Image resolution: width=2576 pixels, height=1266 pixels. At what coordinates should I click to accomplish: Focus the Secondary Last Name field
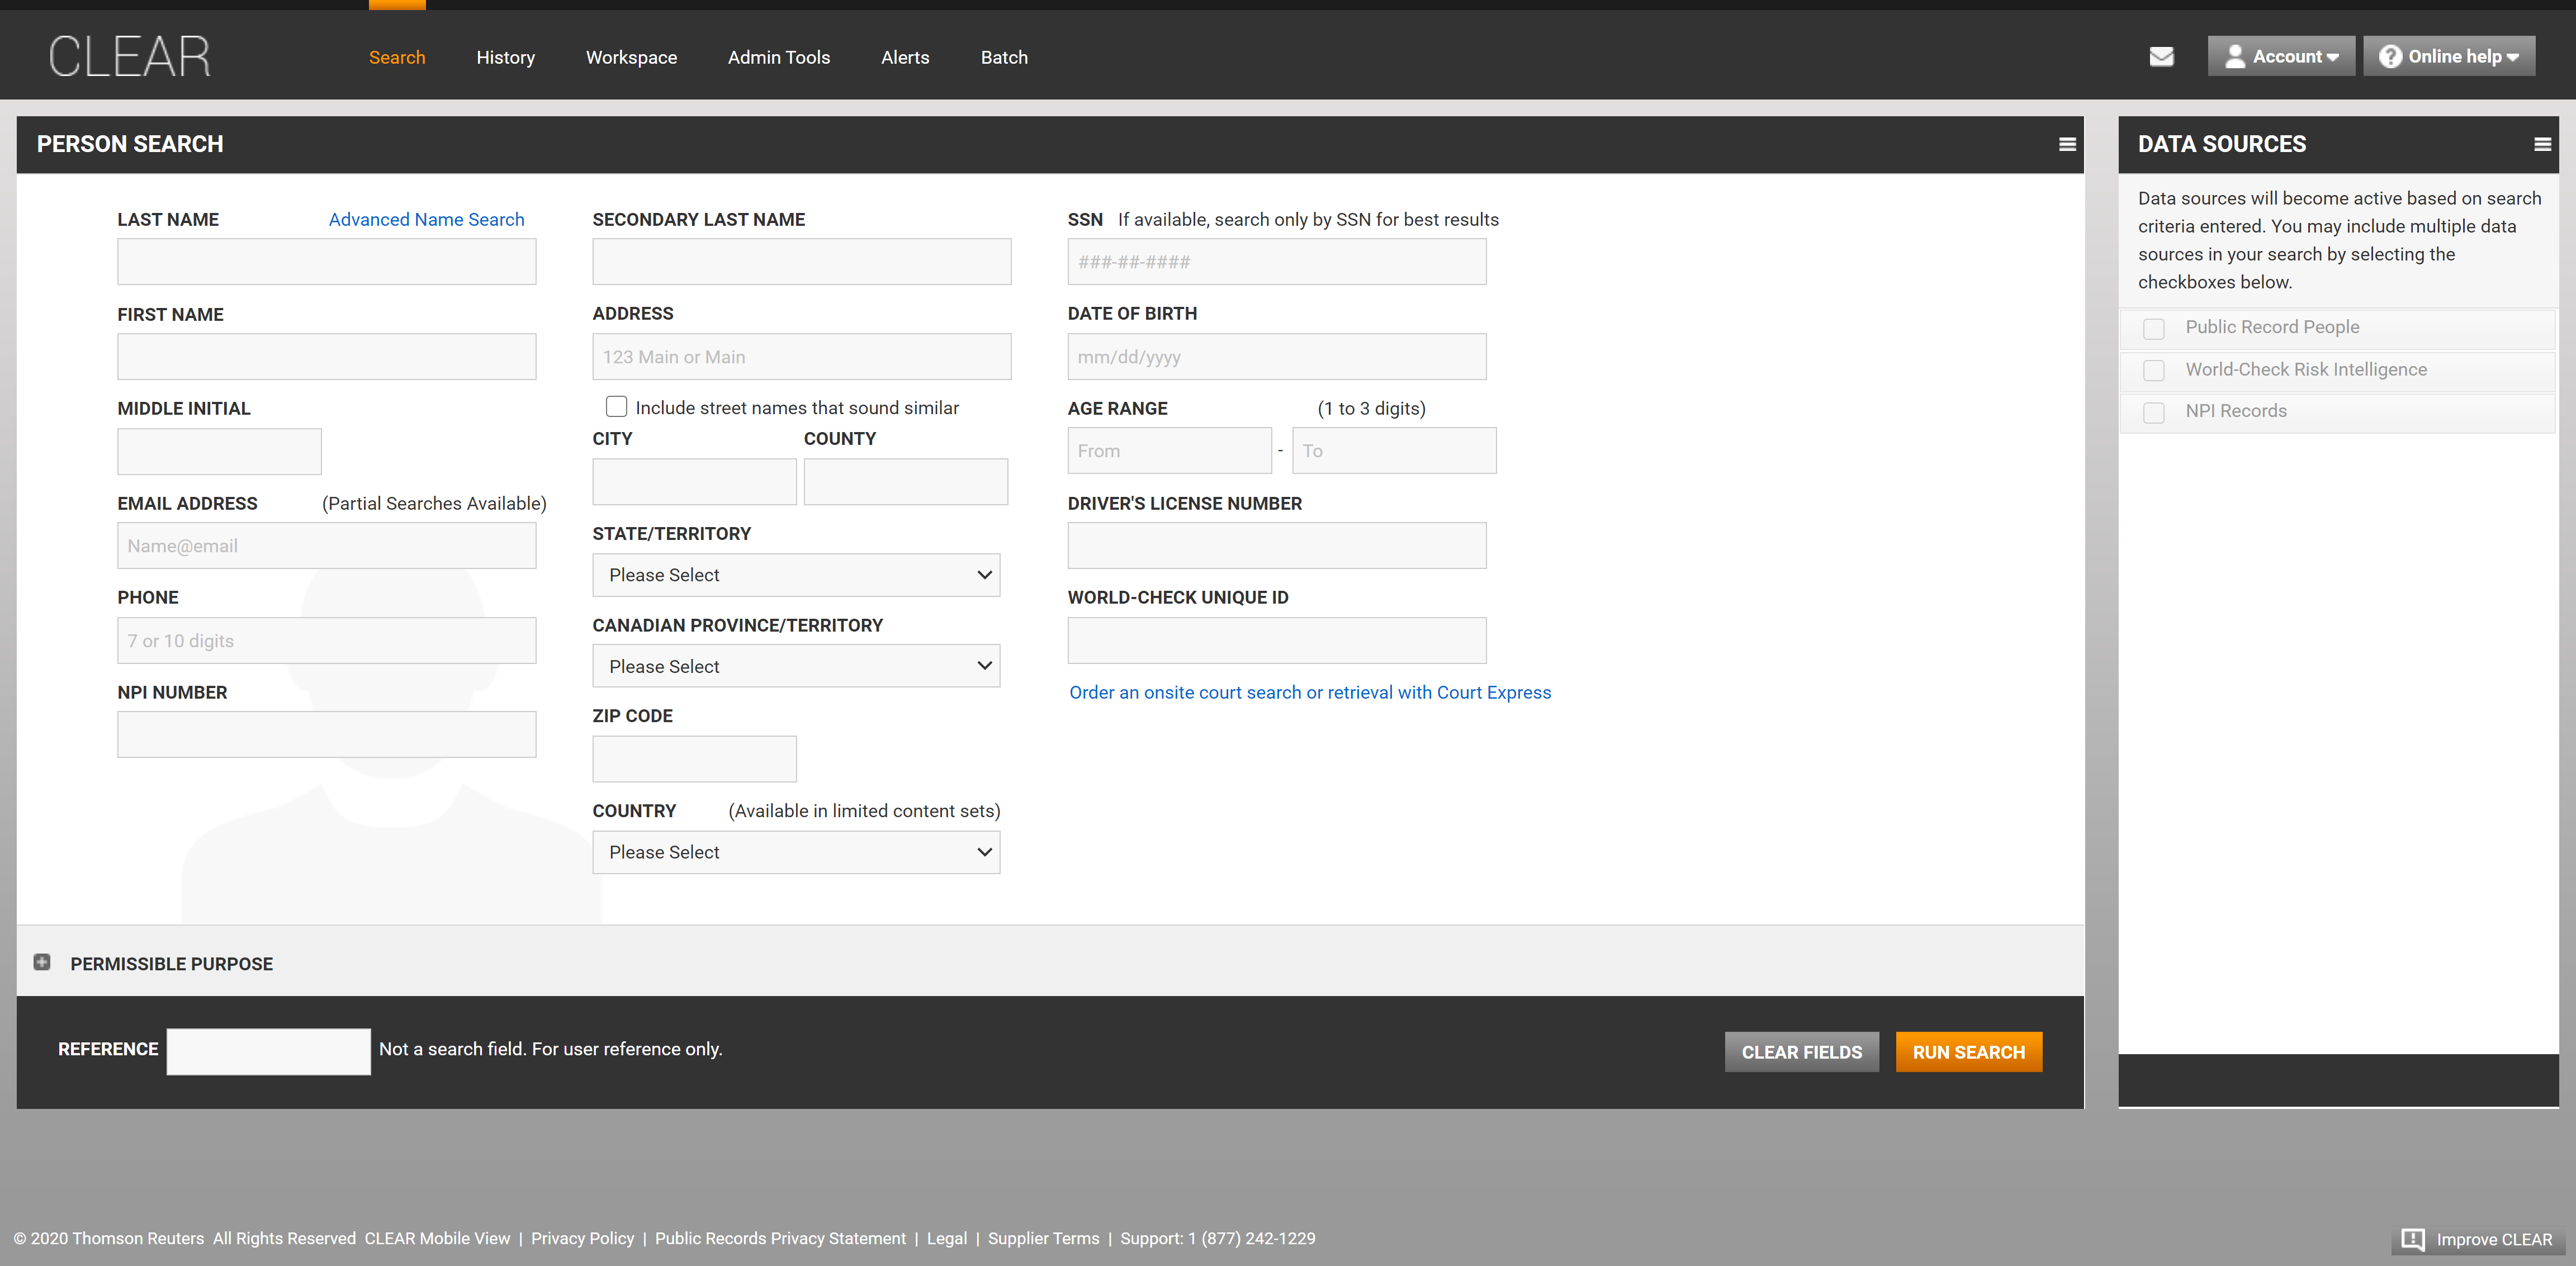click(x=801, y=262)
